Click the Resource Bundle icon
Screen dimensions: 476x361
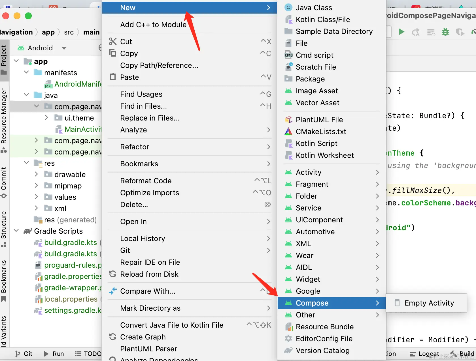click(288, 327)
